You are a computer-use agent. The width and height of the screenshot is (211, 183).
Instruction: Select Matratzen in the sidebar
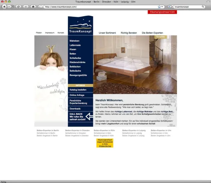point(75,41)
